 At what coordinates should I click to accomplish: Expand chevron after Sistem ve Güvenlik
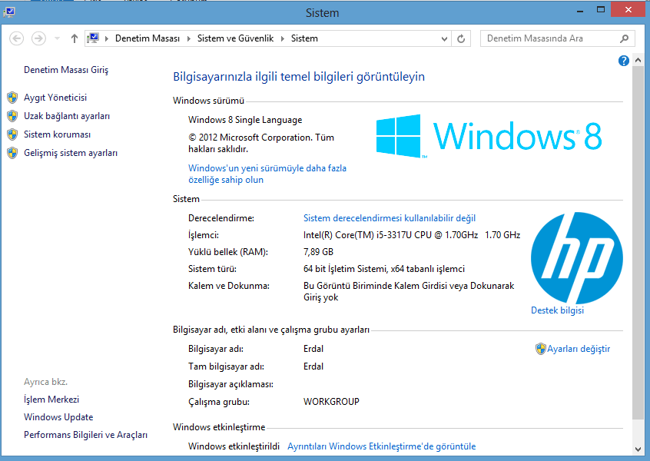(282, 38)
